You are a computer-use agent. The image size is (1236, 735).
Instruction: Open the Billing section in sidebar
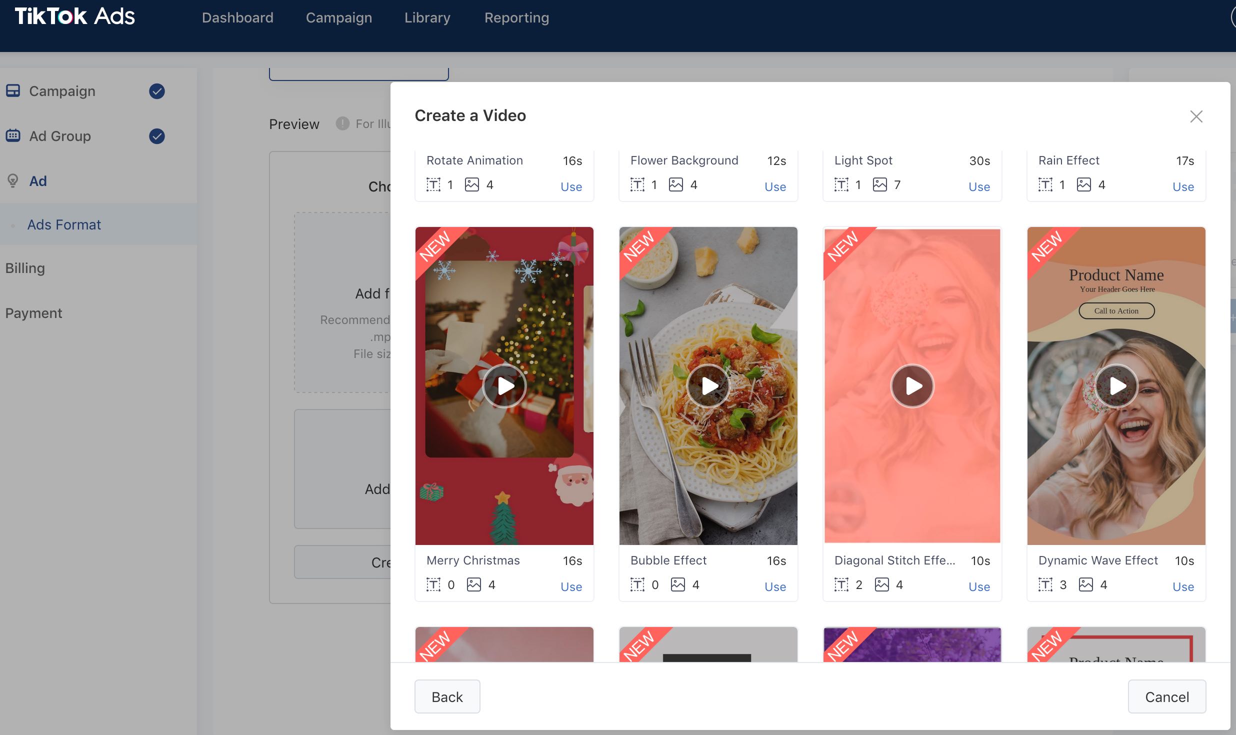[x=25, y=268]
